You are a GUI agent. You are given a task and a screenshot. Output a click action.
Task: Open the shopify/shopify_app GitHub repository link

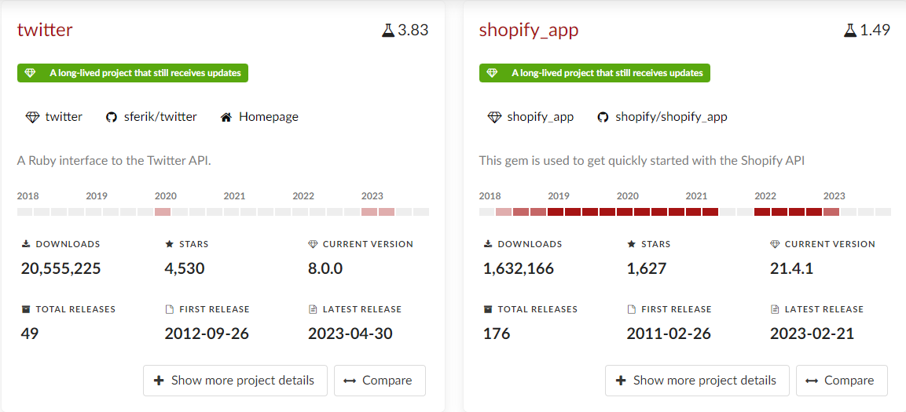click(662, 117)
